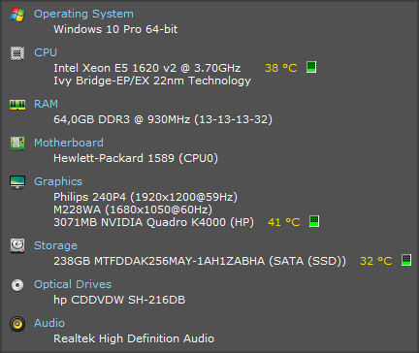Click the CPU chip icon
This screenshot has width=419, height=353.
(17, 53)
